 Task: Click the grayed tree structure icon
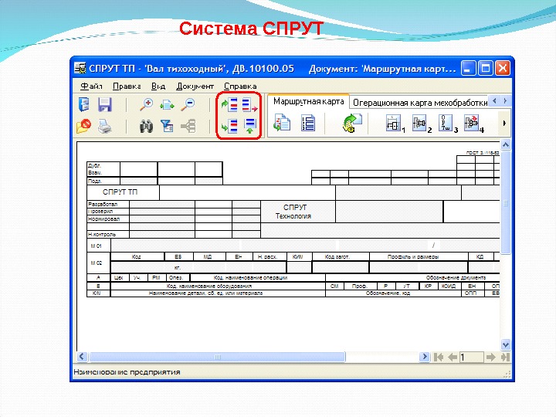pos(188,126)
